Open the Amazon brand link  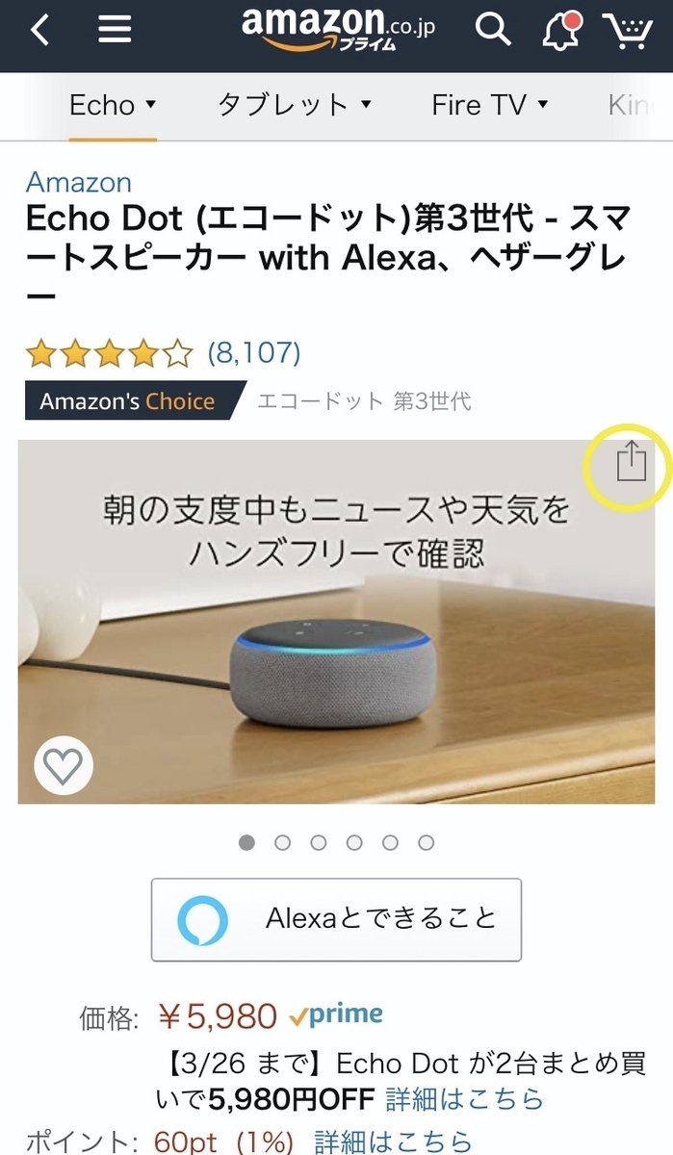[79, 182]
